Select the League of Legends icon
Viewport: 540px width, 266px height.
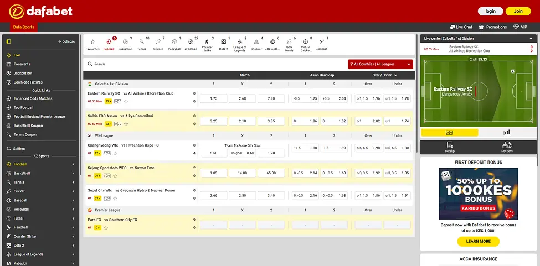pos(240,45)
